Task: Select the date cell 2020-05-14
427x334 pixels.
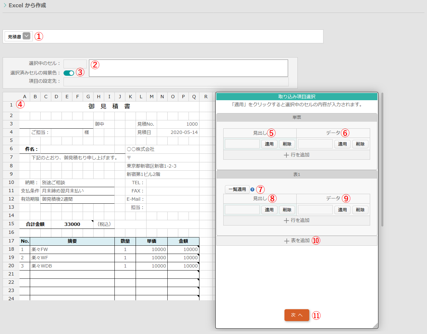Action: tap(178, 132)
